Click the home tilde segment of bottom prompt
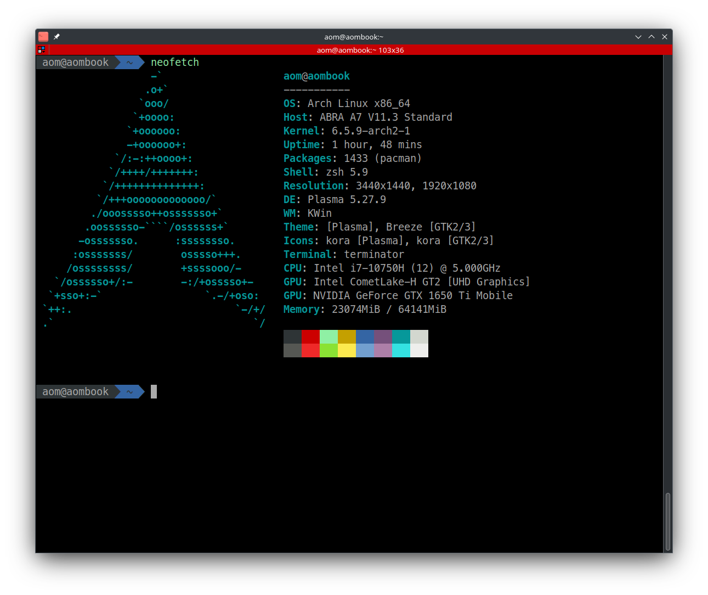Image resolution: width=708 pixels, height=595 pixels. (130, 392)
